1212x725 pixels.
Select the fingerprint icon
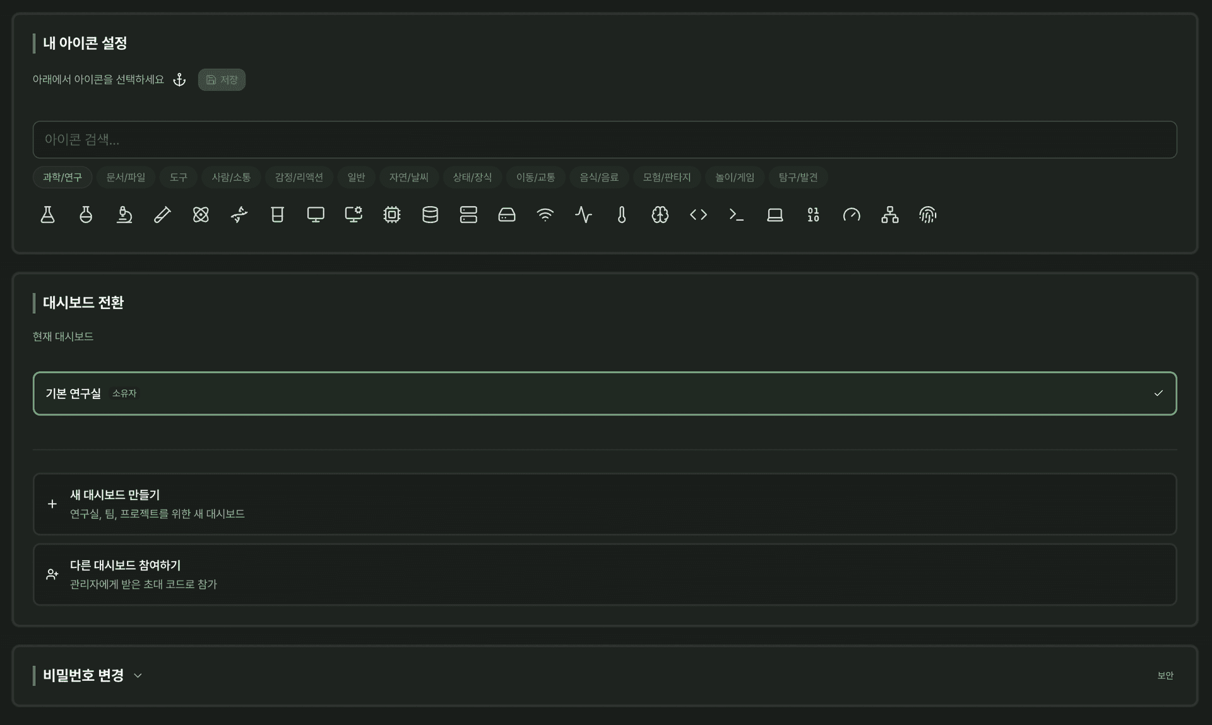click(927, 215)
